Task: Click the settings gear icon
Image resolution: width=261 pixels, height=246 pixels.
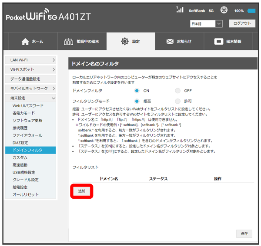Action: [124, 42]
